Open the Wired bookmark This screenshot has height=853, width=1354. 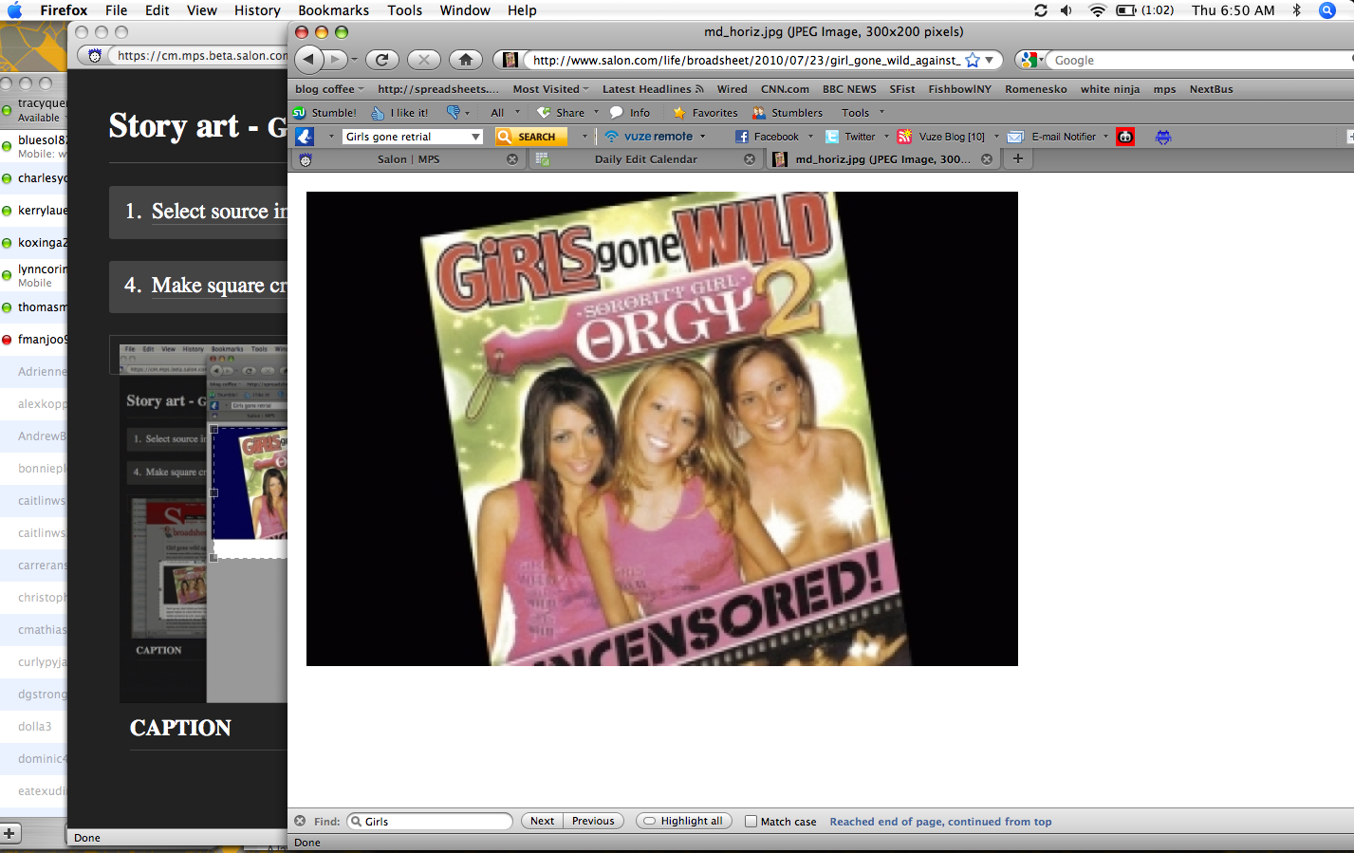(732, 89)
